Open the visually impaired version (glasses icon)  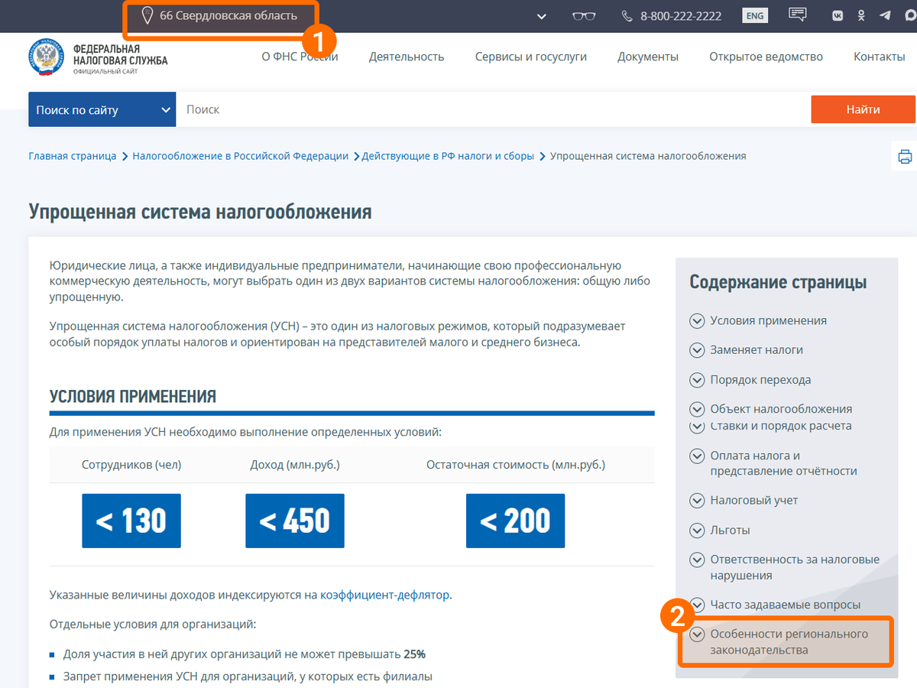(583, 15)
